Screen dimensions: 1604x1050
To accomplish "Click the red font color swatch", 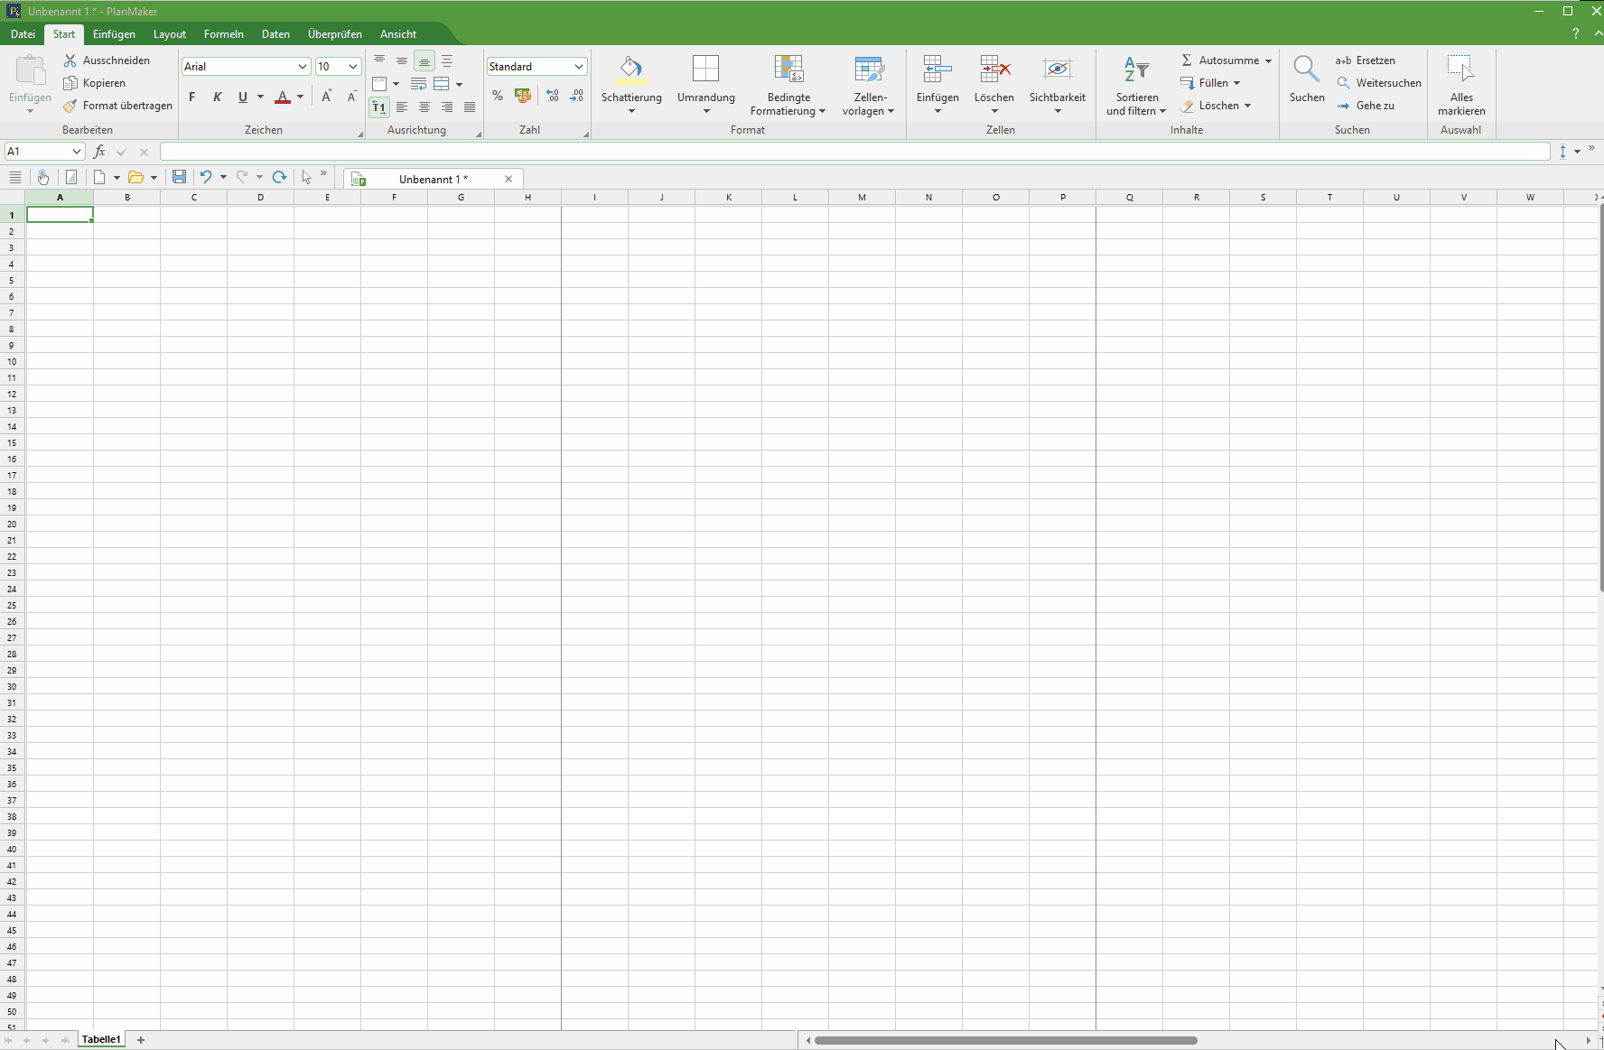I will pos(283,97).
